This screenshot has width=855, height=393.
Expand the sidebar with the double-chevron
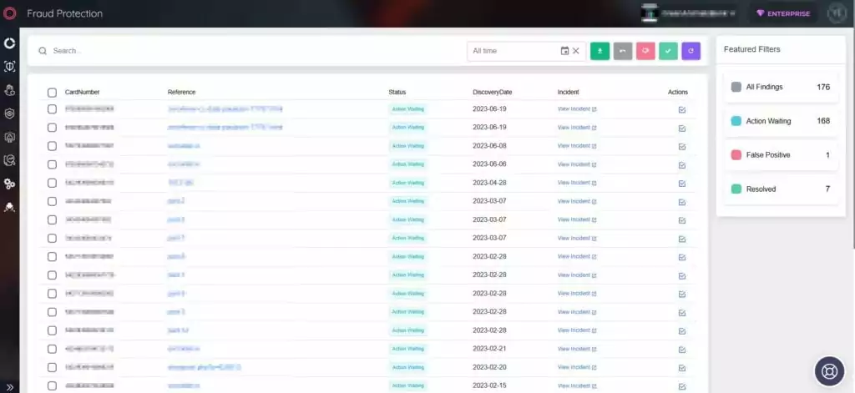coord(9,386)
